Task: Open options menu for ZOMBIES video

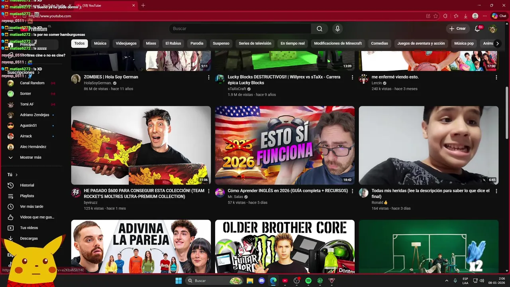Action: tap(208, 77)
